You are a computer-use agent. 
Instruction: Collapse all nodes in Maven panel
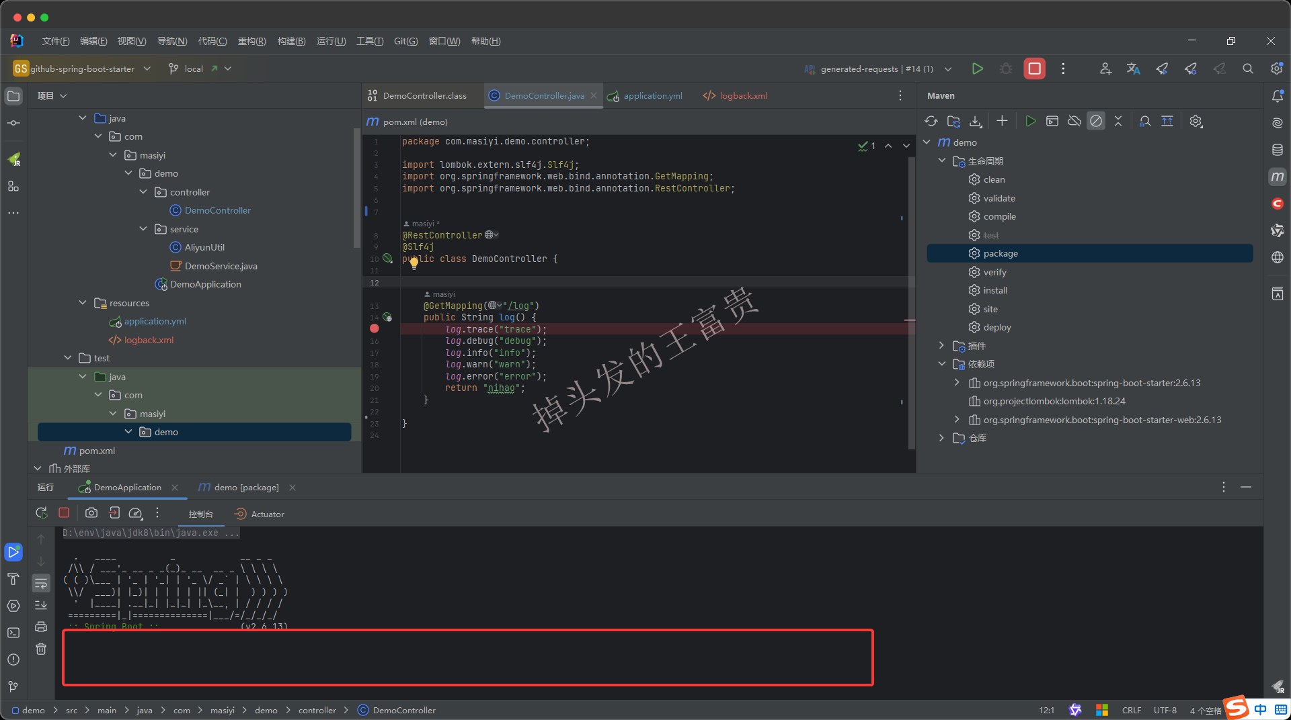coord(1118,121)
